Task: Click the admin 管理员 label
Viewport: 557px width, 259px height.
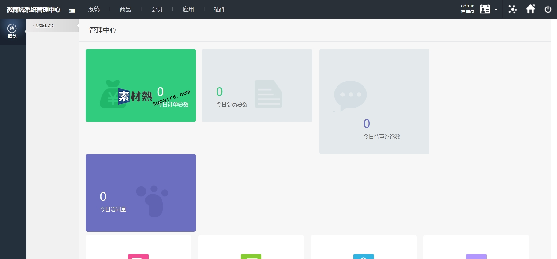Action: pos(468,9)
